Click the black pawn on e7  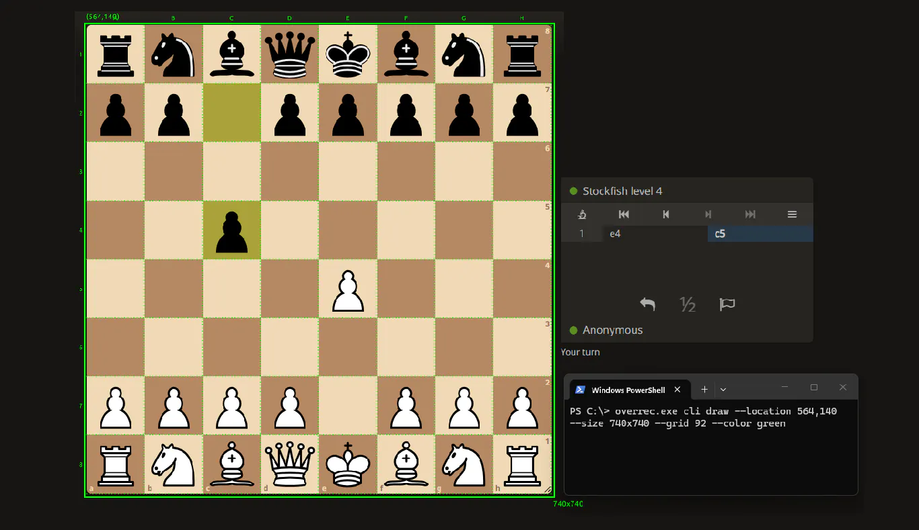pyautogui.click(x=348, y=114)
